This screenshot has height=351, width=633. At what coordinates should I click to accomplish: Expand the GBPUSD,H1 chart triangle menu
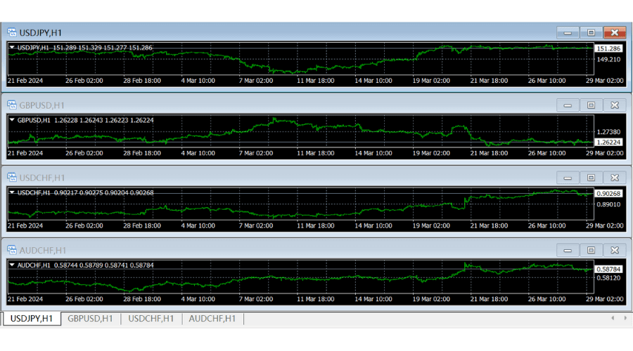click(13, 120)
